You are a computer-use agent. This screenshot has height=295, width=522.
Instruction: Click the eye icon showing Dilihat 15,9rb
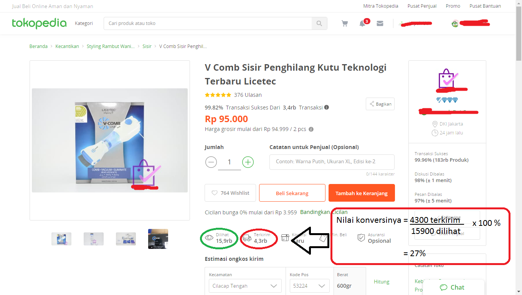[209, 237]
